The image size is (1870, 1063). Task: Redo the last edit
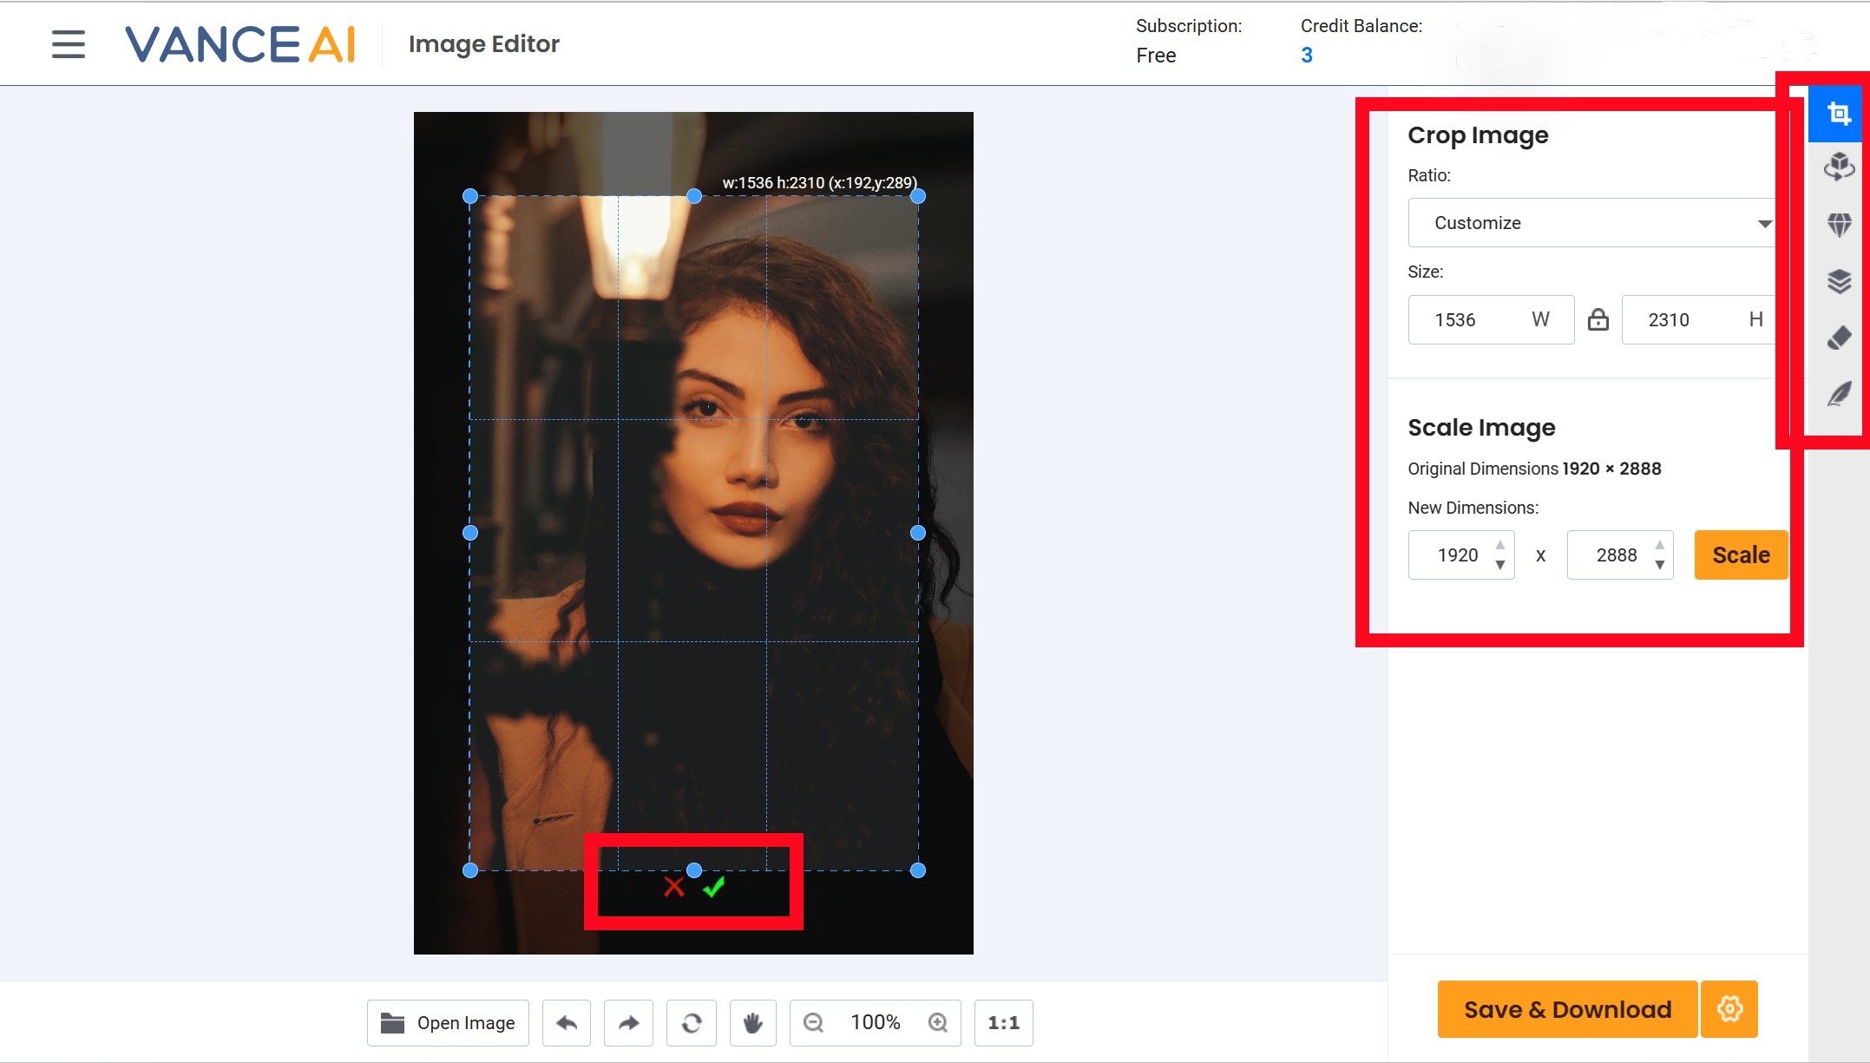(x=628, y=1022)
